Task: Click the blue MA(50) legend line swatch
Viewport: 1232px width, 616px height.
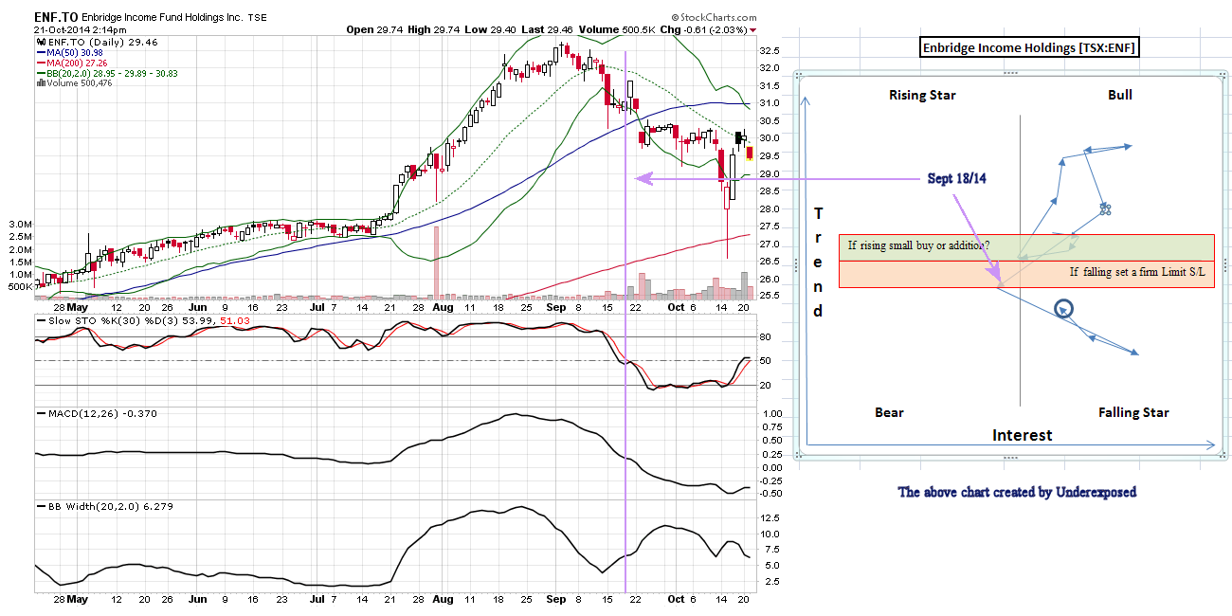Action: (40, 53)
